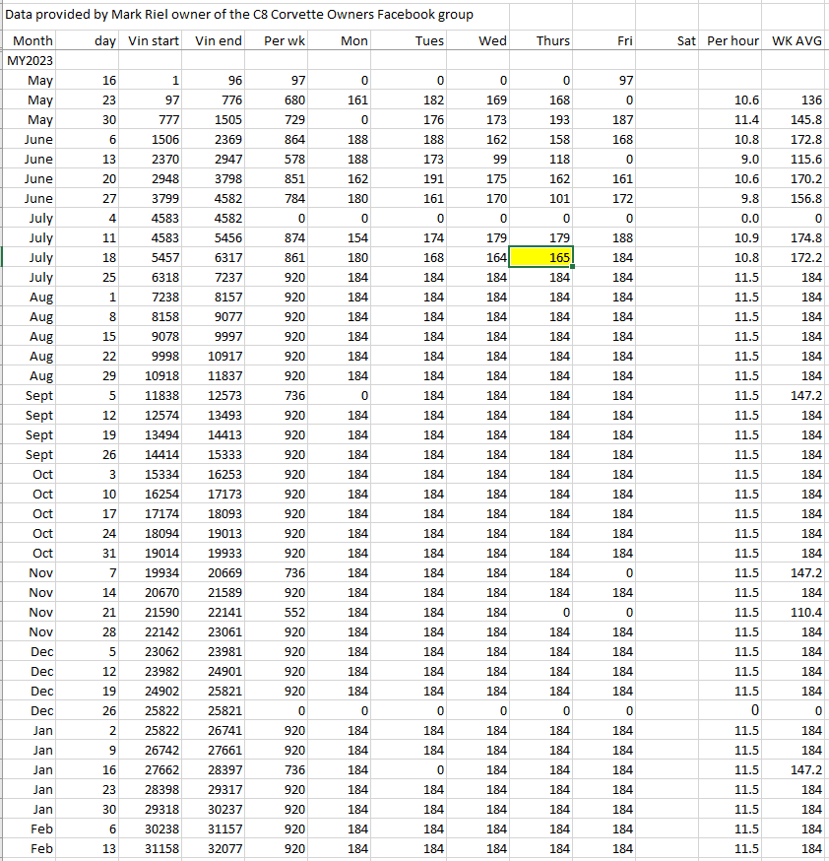This screenshot has height=861, width=829.
Task: Select the WK AVG header cell
Action: pos(797,40)
